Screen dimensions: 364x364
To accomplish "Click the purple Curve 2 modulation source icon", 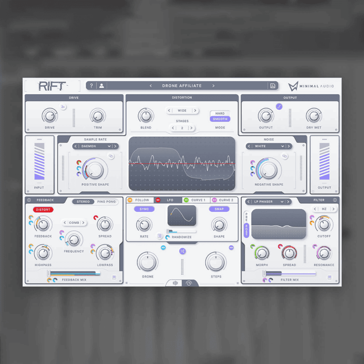I will coord(214,200).
